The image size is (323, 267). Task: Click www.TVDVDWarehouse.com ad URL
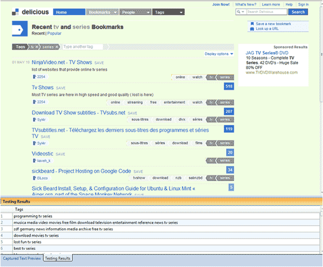271,73
